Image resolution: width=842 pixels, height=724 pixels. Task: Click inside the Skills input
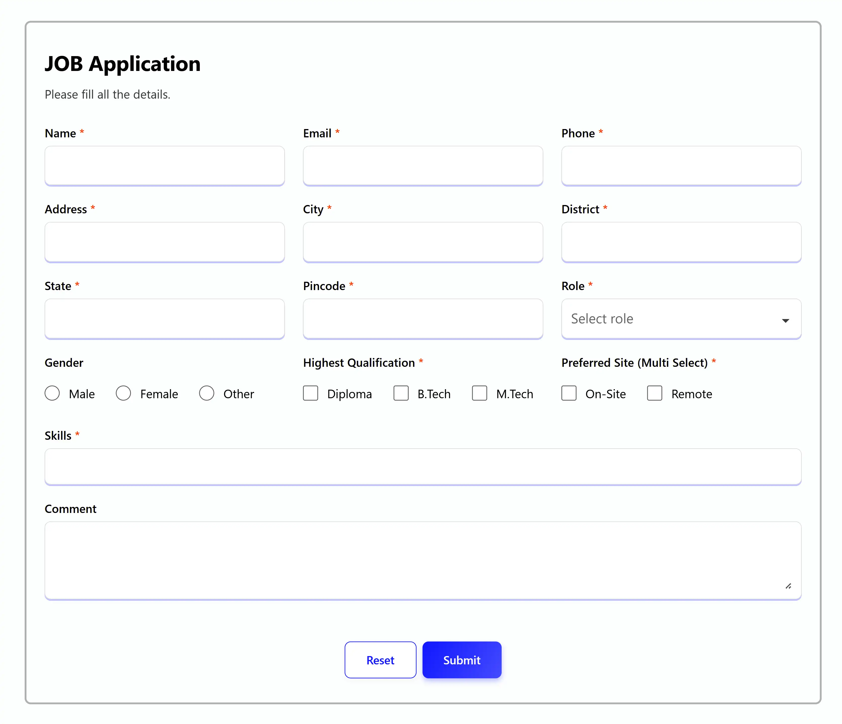tap(423, 466)
